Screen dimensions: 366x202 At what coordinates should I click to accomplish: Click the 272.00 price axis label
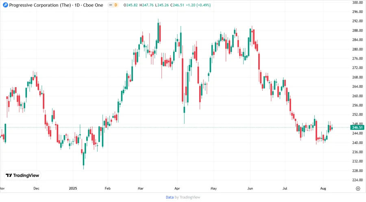[357, 68]
